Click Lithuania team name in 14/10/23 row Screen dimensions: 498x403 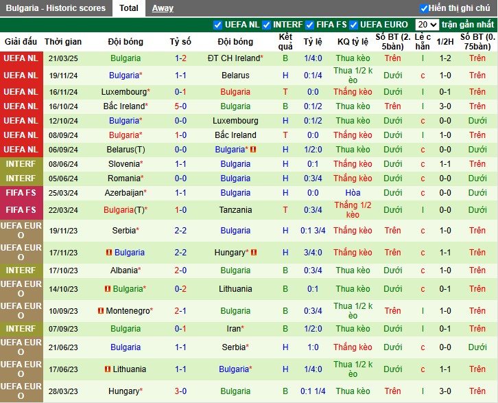pos(235,288)
